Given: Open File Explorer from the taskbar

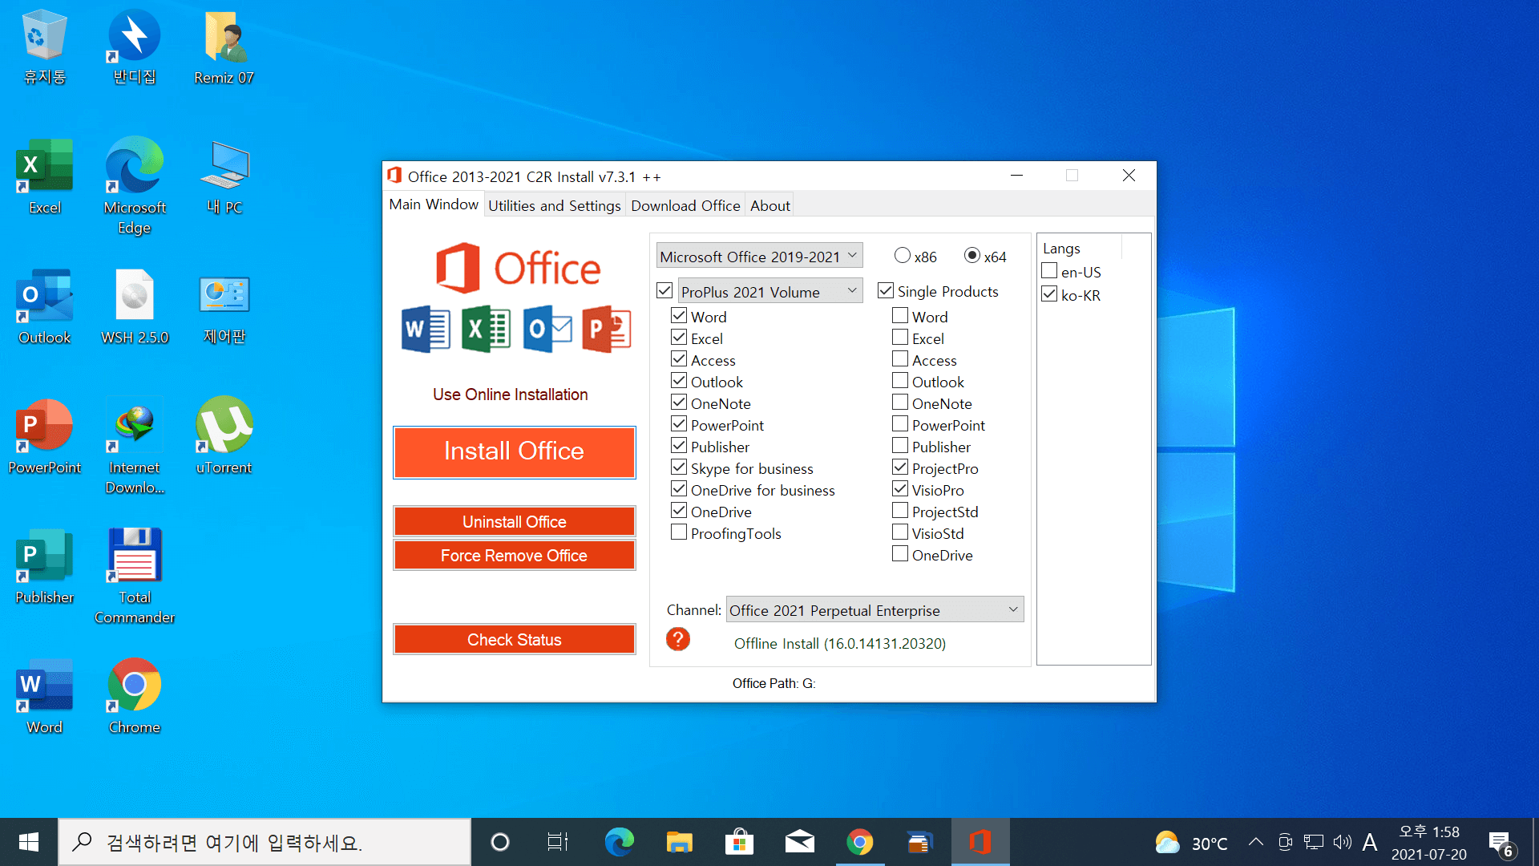Looking at the screenshot, I should tap(680, 842).
